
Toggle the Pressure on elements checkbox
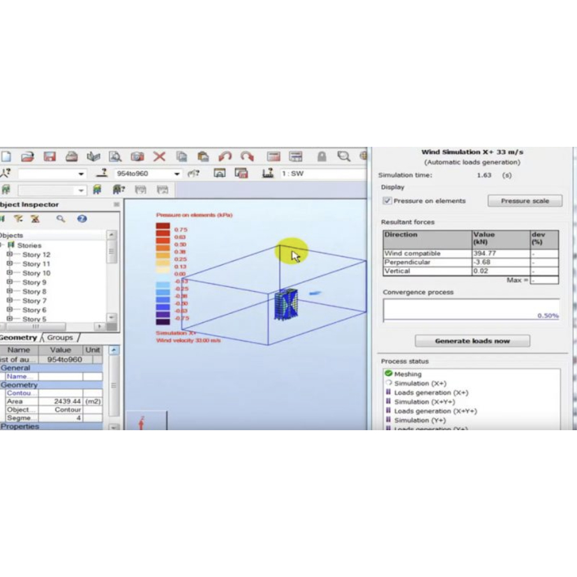coord(387,200)
